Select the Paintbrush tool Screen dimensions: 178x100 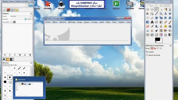(x=170, y=22)
